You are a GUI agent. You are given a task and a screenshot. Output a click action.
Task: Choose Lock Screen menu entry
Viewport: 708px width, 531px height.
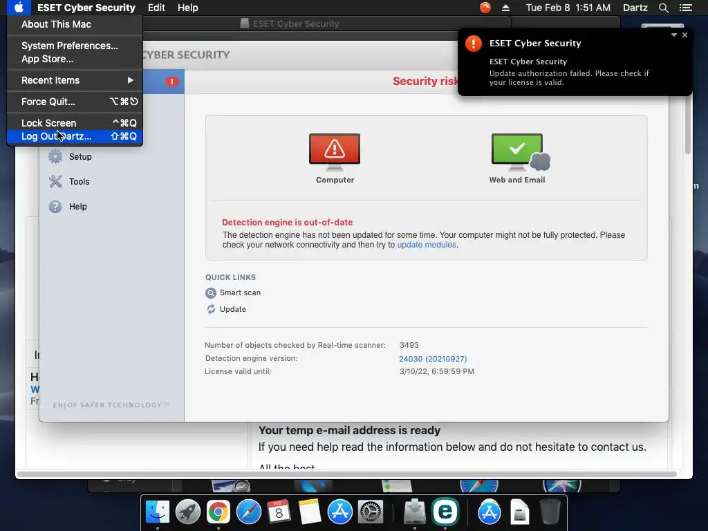coord(75,123)
